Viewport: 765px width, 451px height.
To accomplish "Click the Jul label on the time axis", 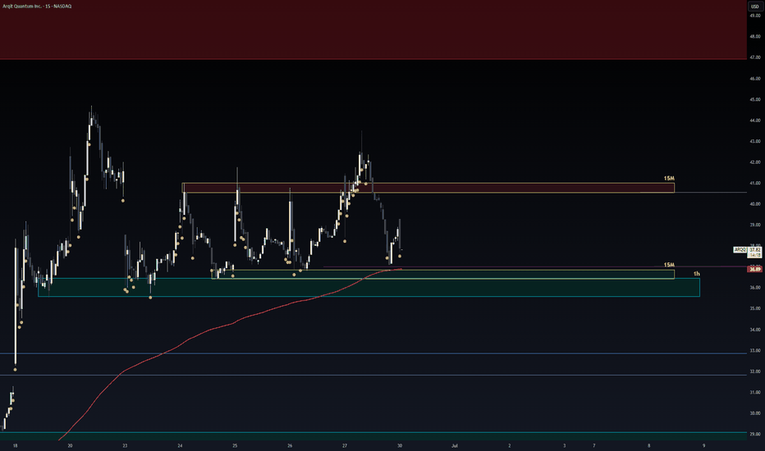I will 454,445.
